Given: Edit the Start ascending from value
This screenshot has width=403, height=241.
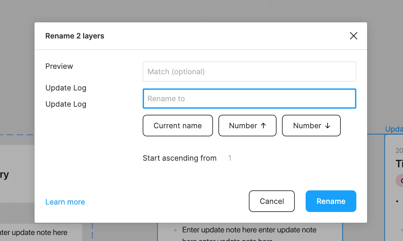Looking at the screenshot, I should coord(230,158).
